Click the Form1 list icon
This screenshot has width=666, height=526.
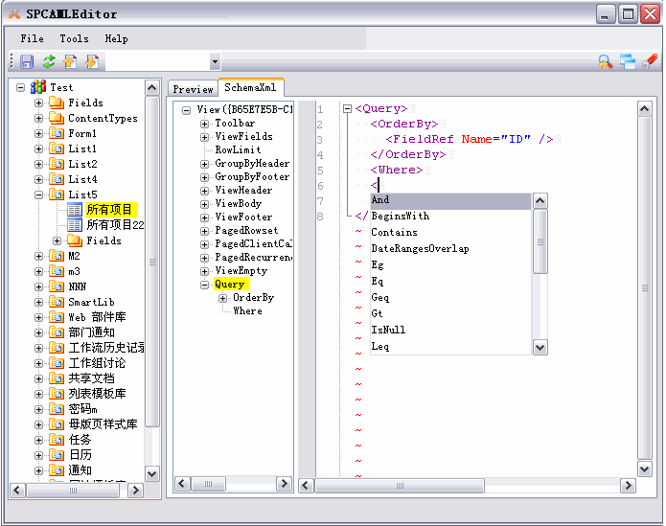point(57,133)
